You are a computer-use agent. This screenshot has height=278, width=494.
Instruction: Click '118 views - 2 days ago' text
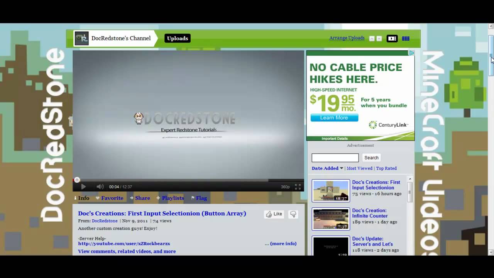pyautogui.click(x=376, y=250)
